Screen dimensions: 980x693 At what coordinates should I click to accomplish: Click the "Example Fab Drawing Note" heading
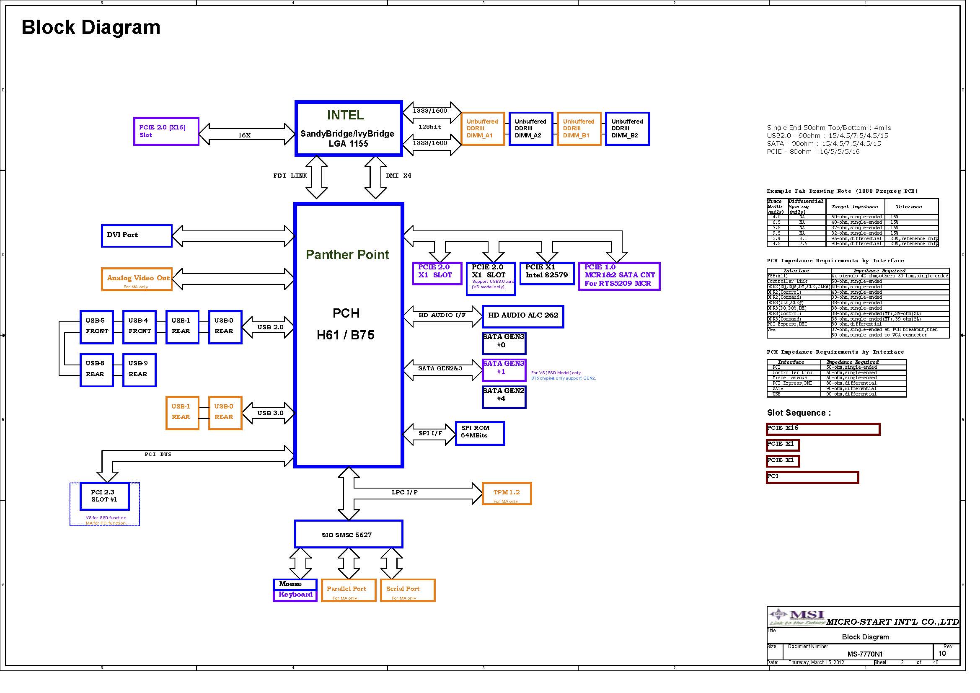[x=842, y=191]
